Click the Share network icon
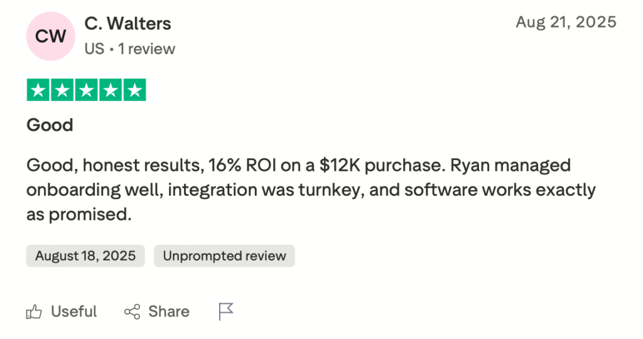The width and height of the screenshot is (643, 339). 132,311
